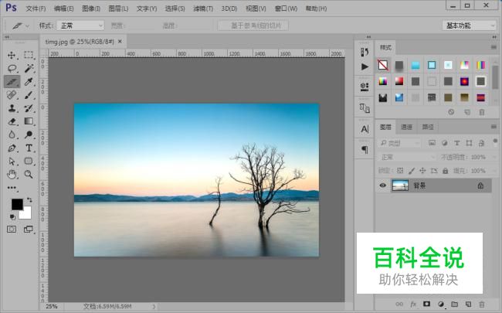Open the 样式 style dropdown

point(80,26)
